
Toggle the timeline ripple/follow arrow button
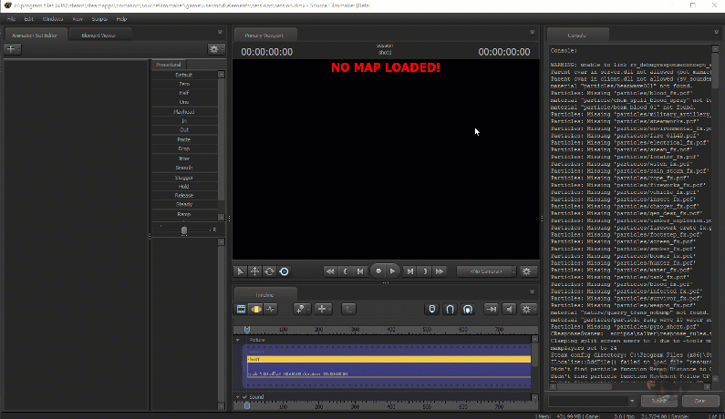pyautogui.click(x=491, y=309)
